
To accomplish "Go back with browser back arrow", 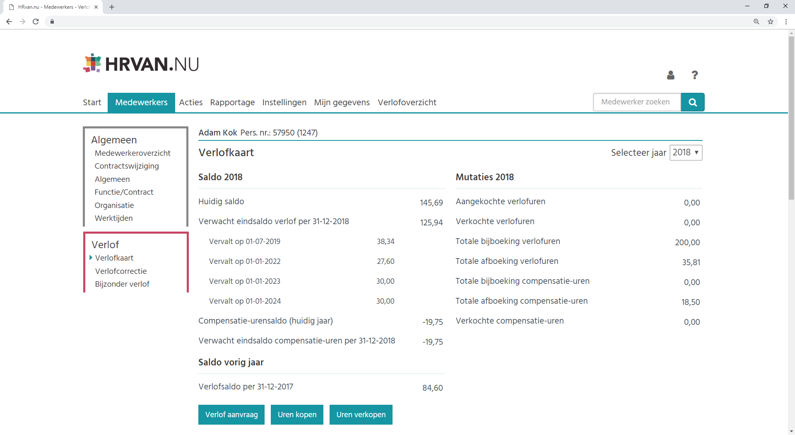I will click(9, 22).
